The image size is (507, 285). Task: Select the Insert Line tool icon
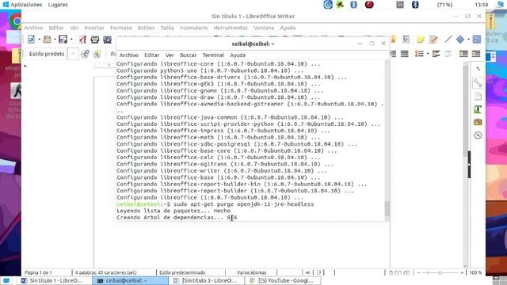click(x=448, y=40)
